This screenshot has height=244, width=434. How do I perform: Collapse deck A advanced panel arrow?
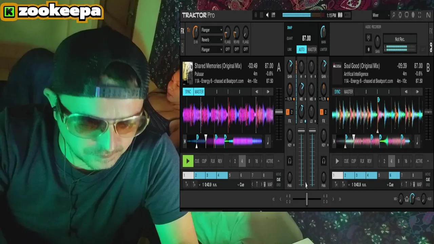pyautogui.click(x=278, y=161)
